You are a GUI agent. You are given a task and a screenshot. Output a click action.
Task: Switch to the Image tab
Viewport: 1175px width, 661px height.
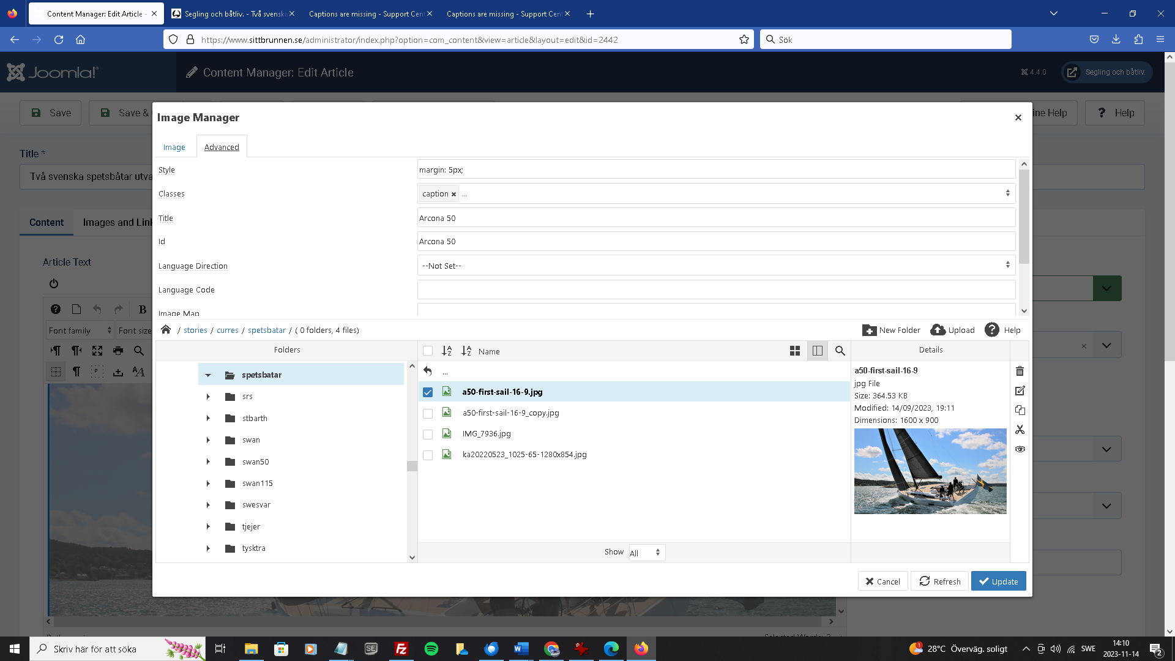pyautogui.click(x=174, y=148)
